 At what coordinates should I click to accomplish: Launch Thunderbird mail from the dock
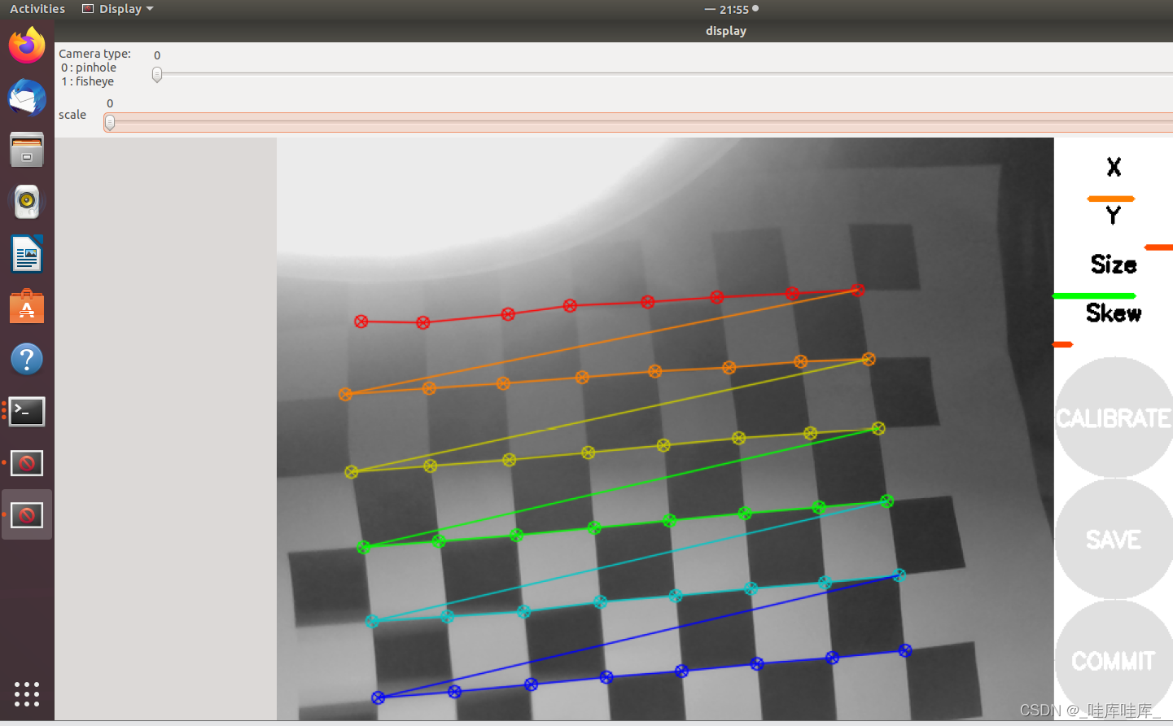click(x=27, y=98)
